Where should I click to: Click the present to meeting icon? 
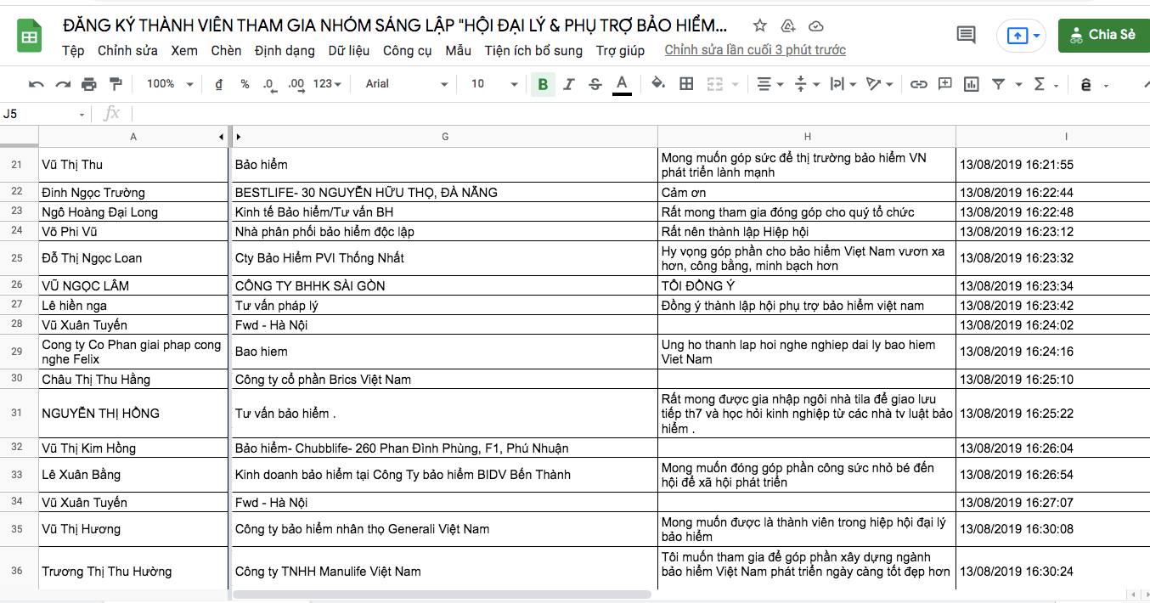pos(1017,36)
